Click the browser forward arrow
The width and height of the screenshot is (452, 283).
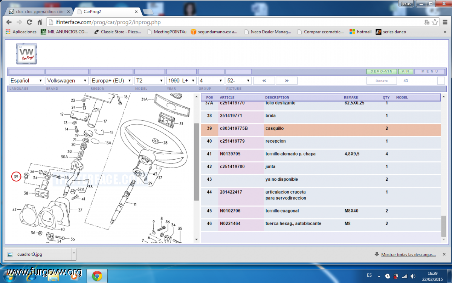pyautogui.click(x=19, y=22)
